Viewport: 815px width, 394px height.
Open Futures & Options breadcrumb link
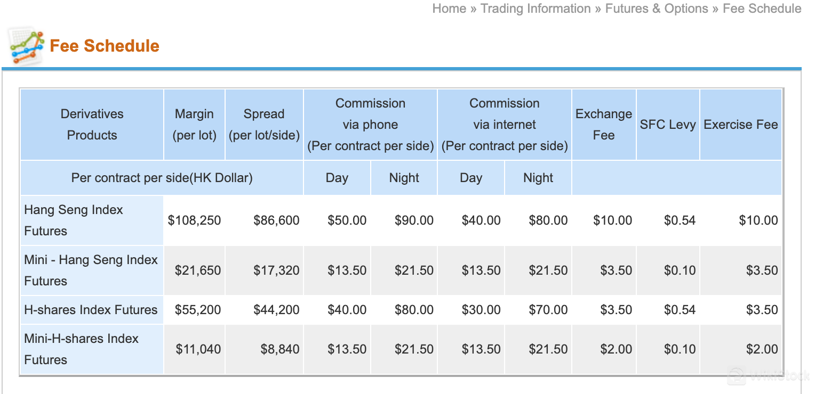(657, 9)
